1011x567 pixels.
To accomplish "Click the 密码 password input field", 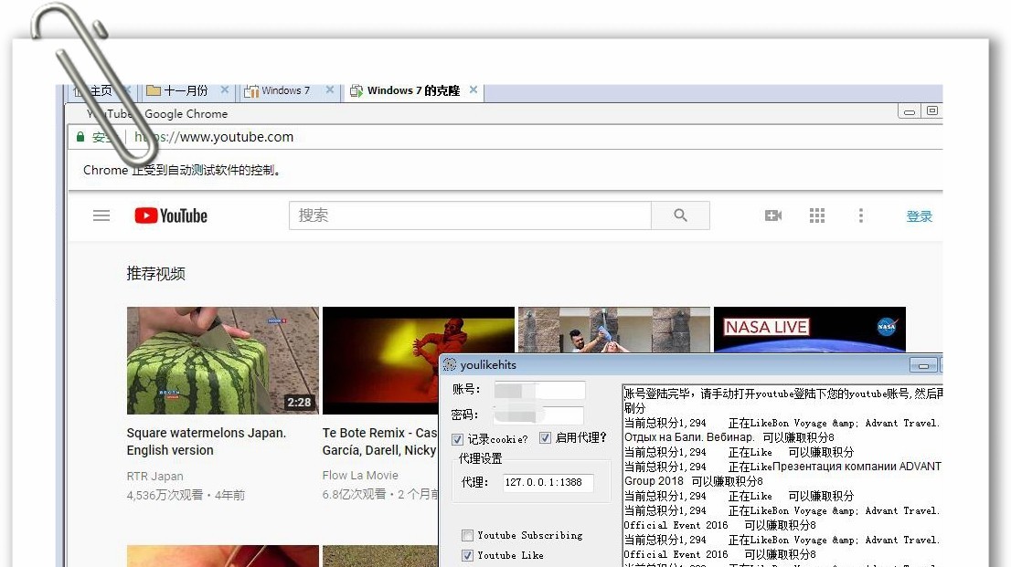I will click(x=539, y=415).
